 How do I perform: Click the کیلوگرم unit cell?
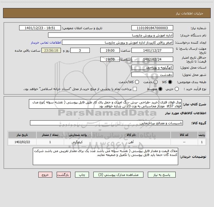pyautogui.click(x=78, y=142)
